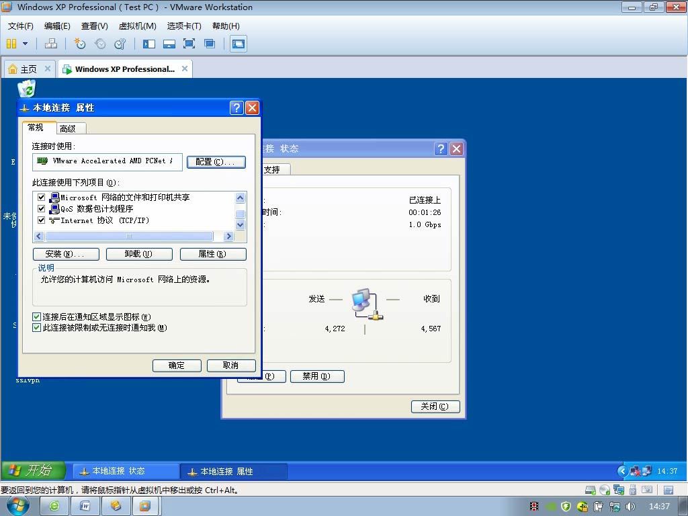Switch to 本地连接 属性 taskbar item

coord(233,471)
